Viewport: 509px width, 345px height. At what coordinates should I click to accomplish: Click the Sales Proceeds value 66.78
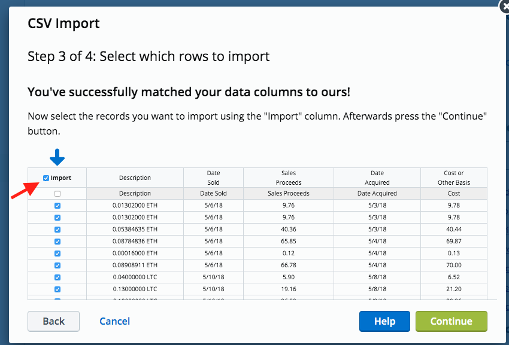[x=289, y=265]
